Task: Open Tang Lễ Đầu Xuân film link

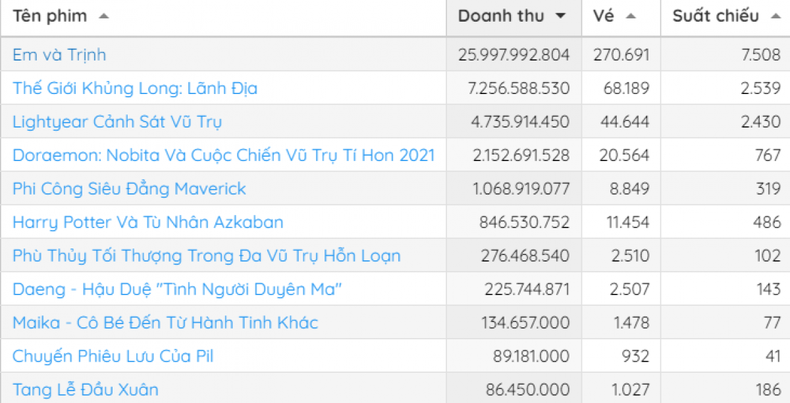Action: coord(86,390)
